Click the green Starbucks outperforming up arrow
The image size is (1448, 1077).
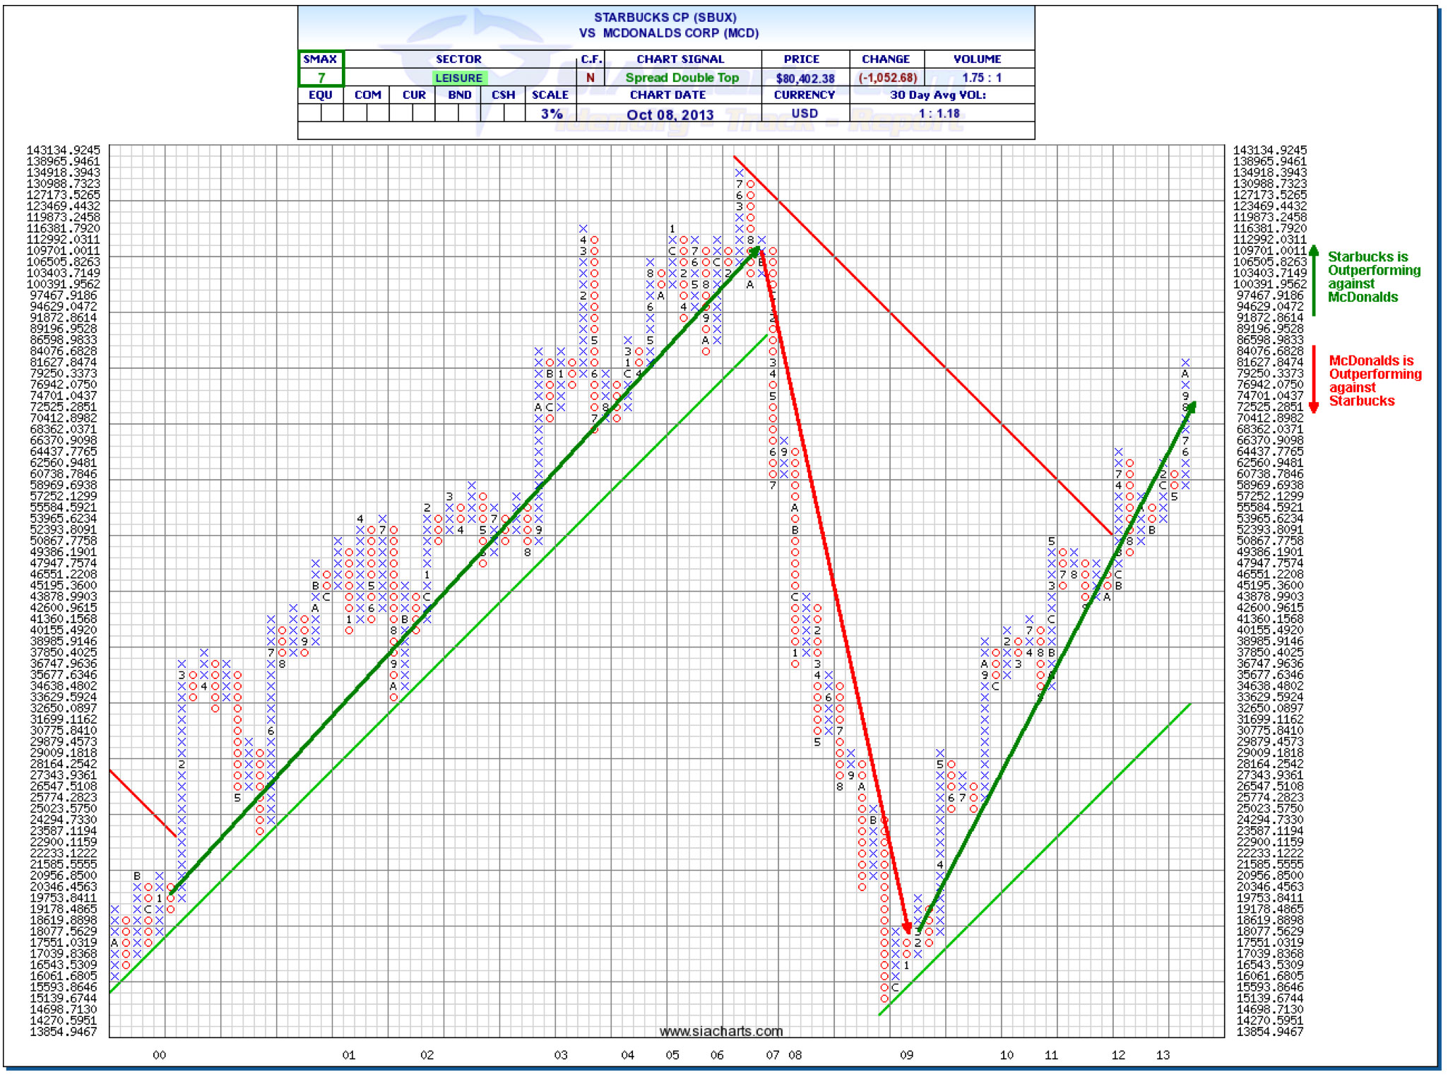tap(1314, 280)
